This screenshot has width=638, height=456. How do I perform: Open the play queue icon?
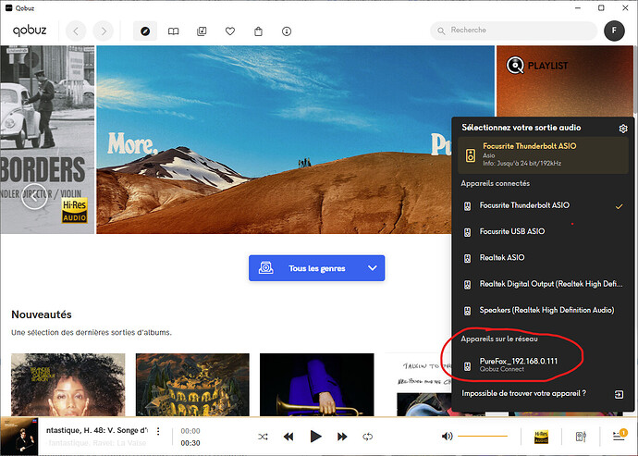click(x=619, y=436)
